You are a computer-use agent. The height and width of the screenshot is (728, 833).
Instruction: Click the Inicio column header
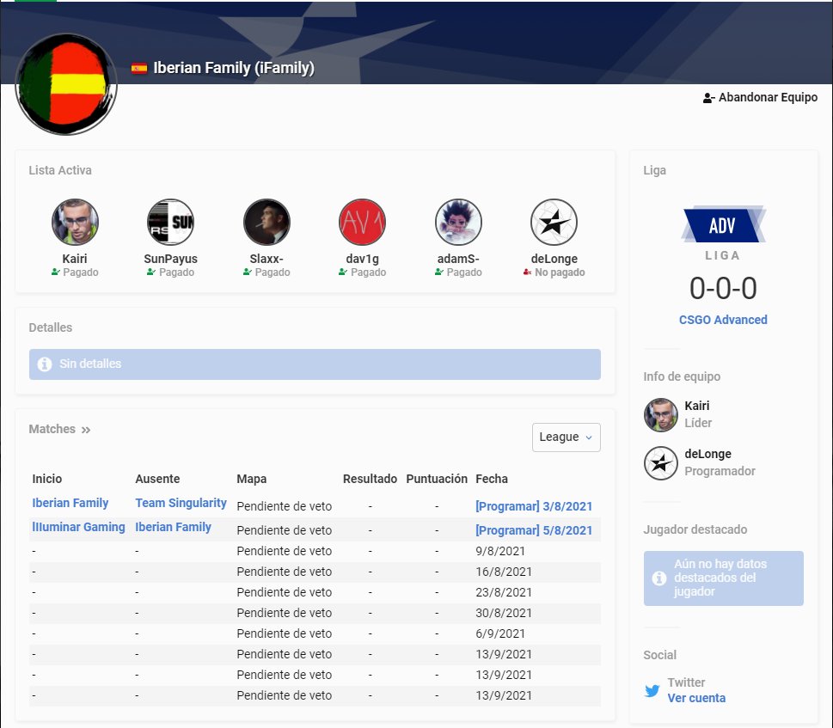click(x=46, y=479)
